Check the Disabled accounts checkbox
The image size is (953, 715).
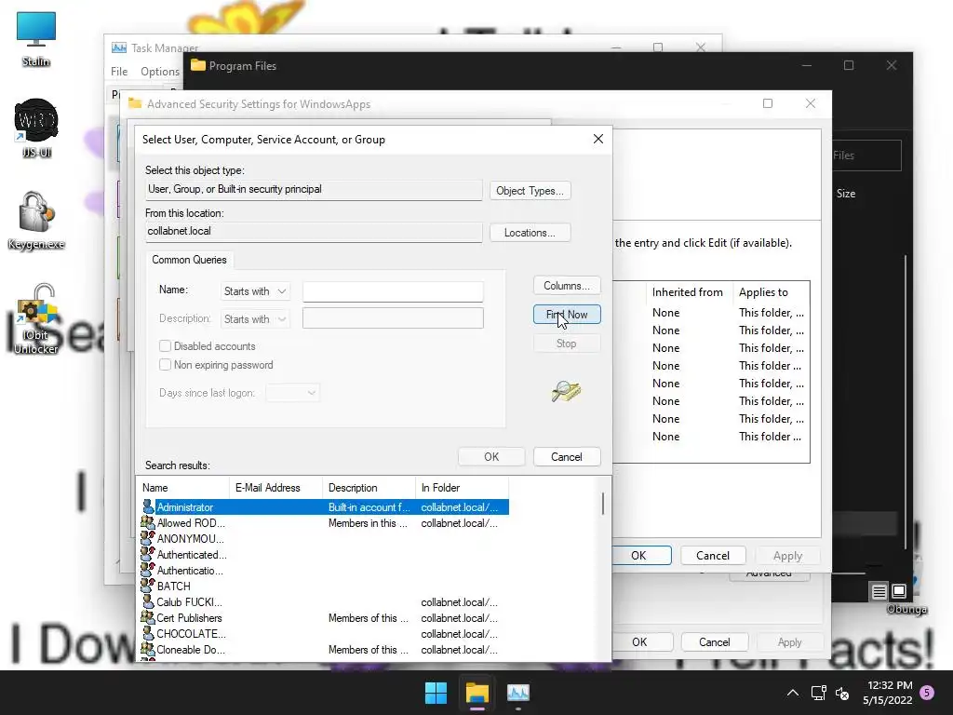[x=165, y=346]
